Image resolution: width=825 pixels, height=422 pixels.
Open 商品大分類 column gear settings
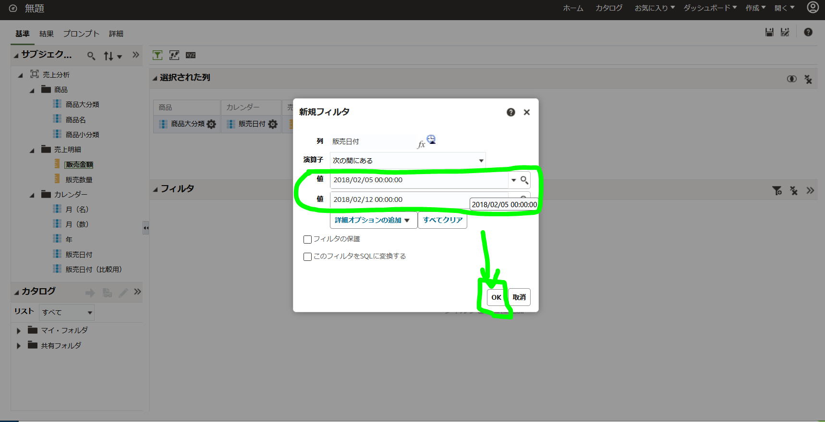[211, 124]
